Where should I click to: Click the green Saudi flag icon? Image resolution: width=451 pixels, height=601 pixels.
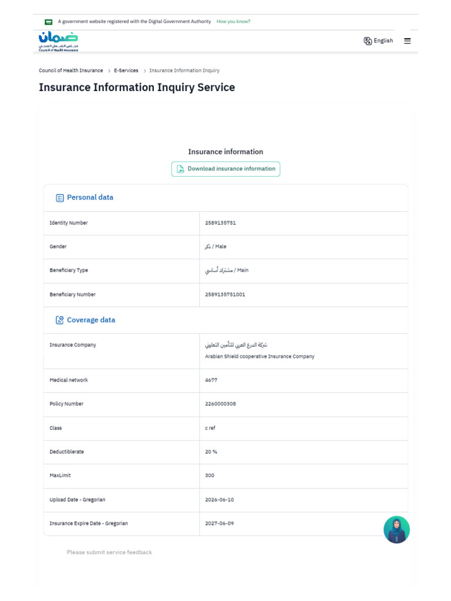point(48,22)
